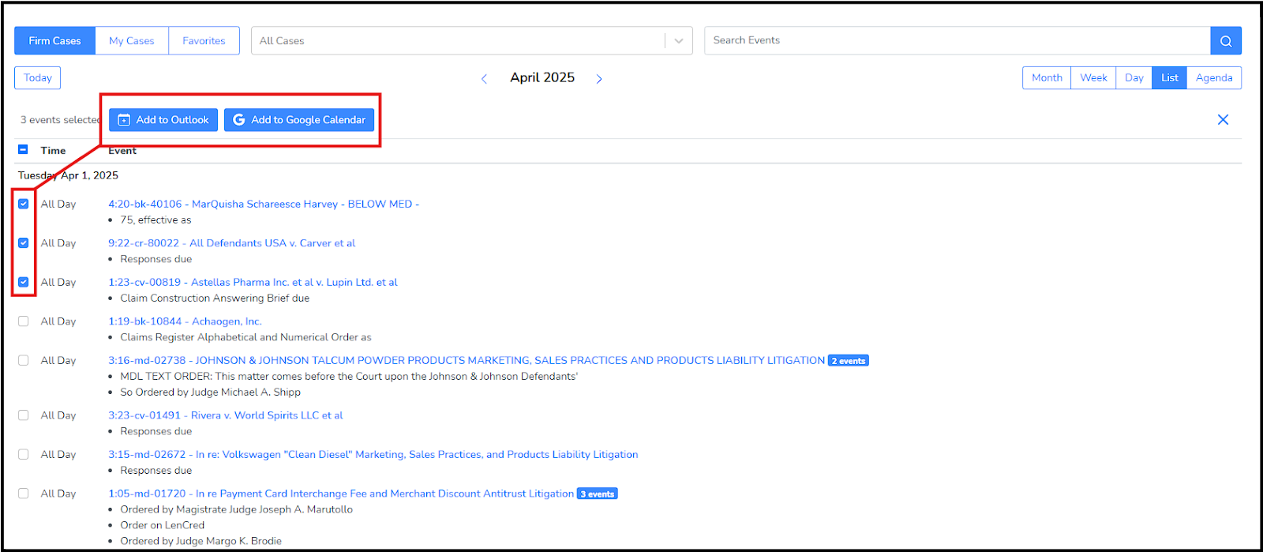Click the 3 events badge
The height and width of the screenshot is (552, 1263).
pos(598,494)
